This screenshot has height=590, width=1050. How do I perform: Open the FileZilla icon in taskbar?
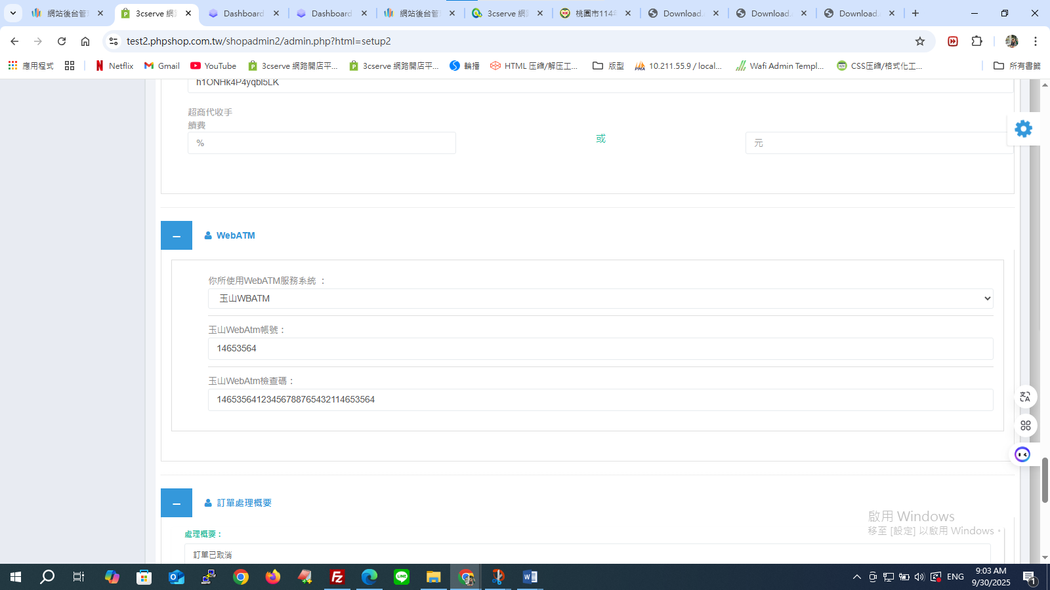(337, 577)
